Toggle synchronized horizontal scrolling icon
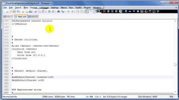Screen dimensions: 179x100 click(81, 11)
